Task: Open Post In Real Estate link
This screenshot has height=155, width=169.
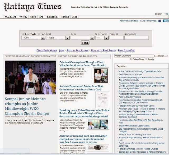Action: 77,51
